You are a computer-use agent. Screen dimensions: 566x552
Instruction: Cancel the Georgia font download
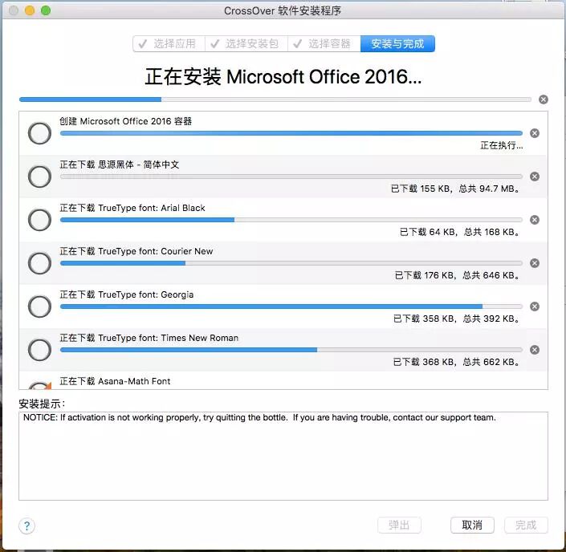(x=535, y=306)
